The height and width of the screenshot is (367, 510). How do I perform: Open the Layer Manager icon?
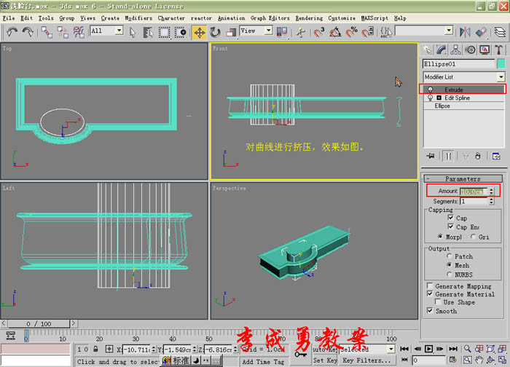pos(500,32)
